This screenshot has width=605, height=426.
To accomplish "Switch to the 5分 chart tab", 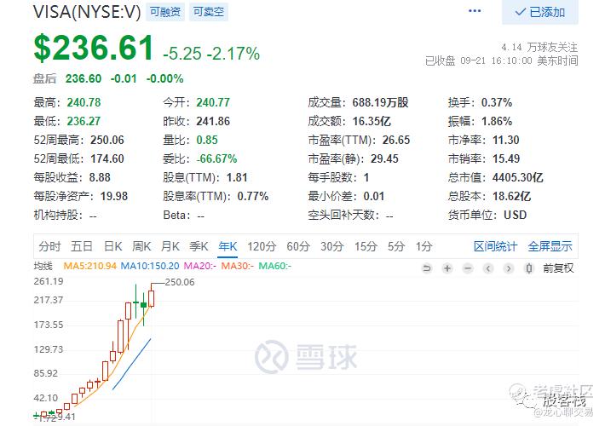I will coord(396,246).
